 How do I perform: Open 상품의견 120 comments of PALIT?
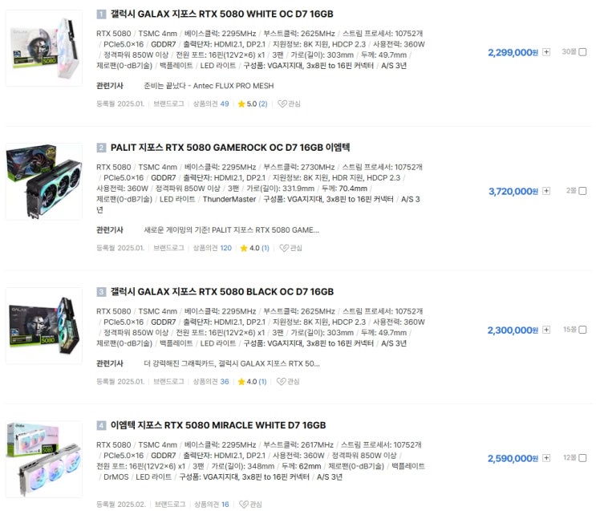212,248
